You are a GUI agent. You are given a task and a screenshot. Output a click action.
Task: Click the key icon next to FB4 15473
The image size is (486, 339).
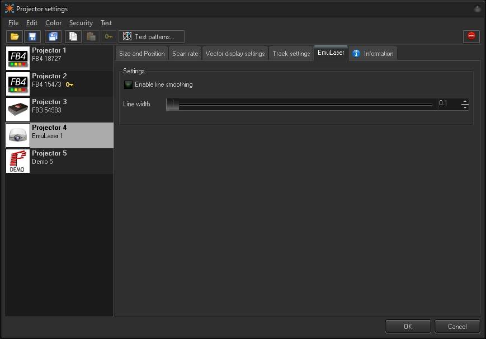(x=70, y=84)
